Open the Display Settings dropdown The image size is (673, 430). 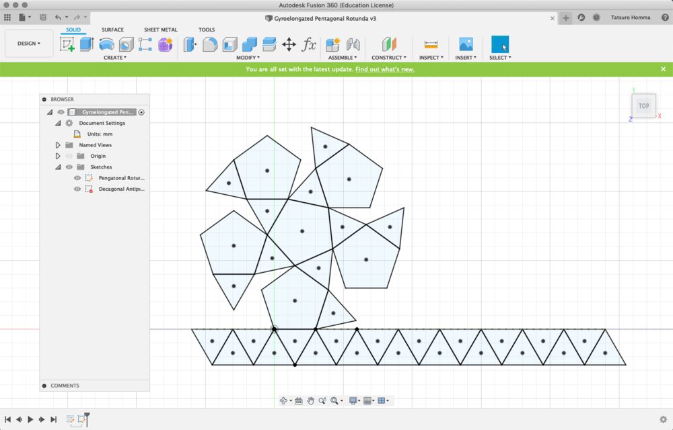pyautogui.click(x=353, y=400)
